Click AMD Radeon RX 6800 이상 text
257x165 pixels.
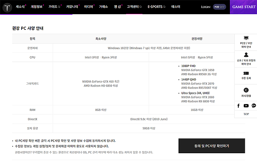pyautogui.click(x=198, y=101)
